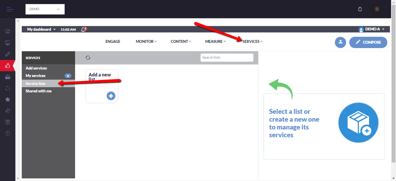Click the Search lists field

pyautogui.click(x=227, y=58)
